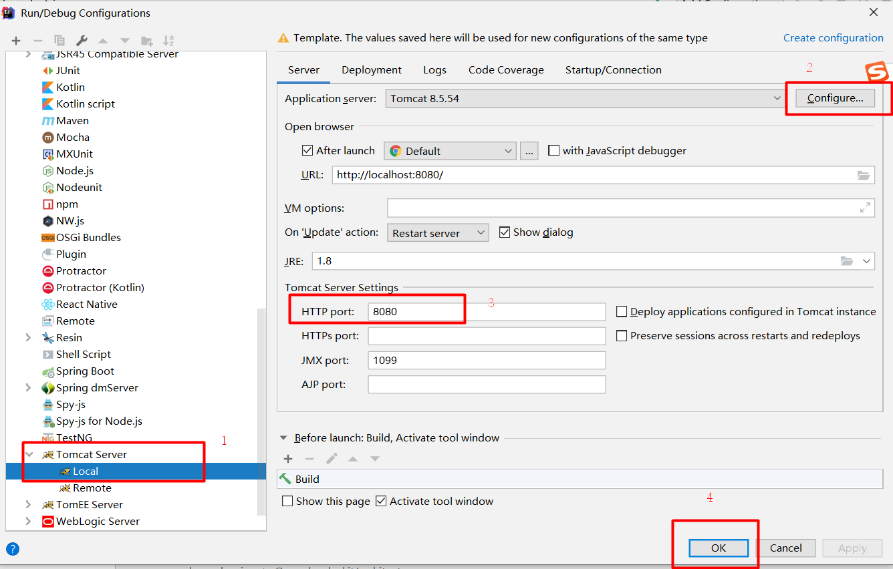Screen dimensions: 893x569
Task: Enable the Show this page checkbox
Action: click(287, 501)
